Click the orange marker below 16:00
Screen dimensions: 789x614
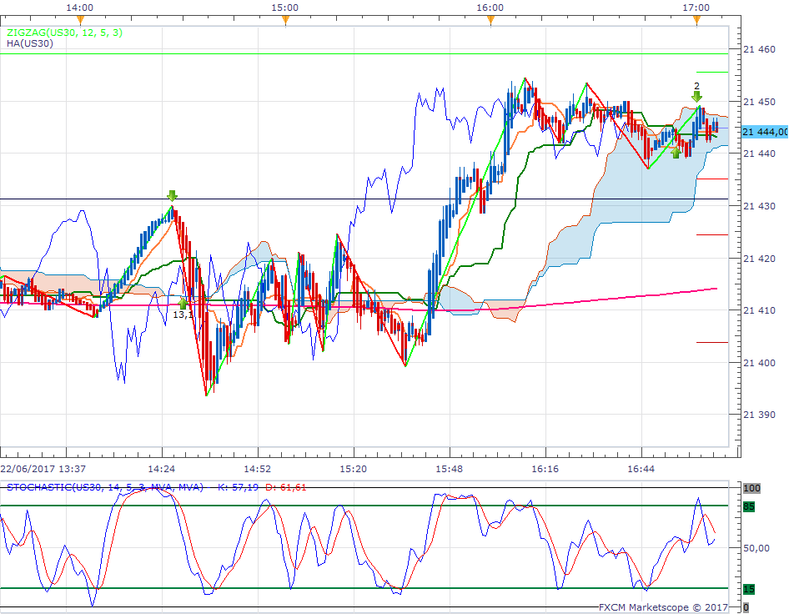click(x=490, y=20)
